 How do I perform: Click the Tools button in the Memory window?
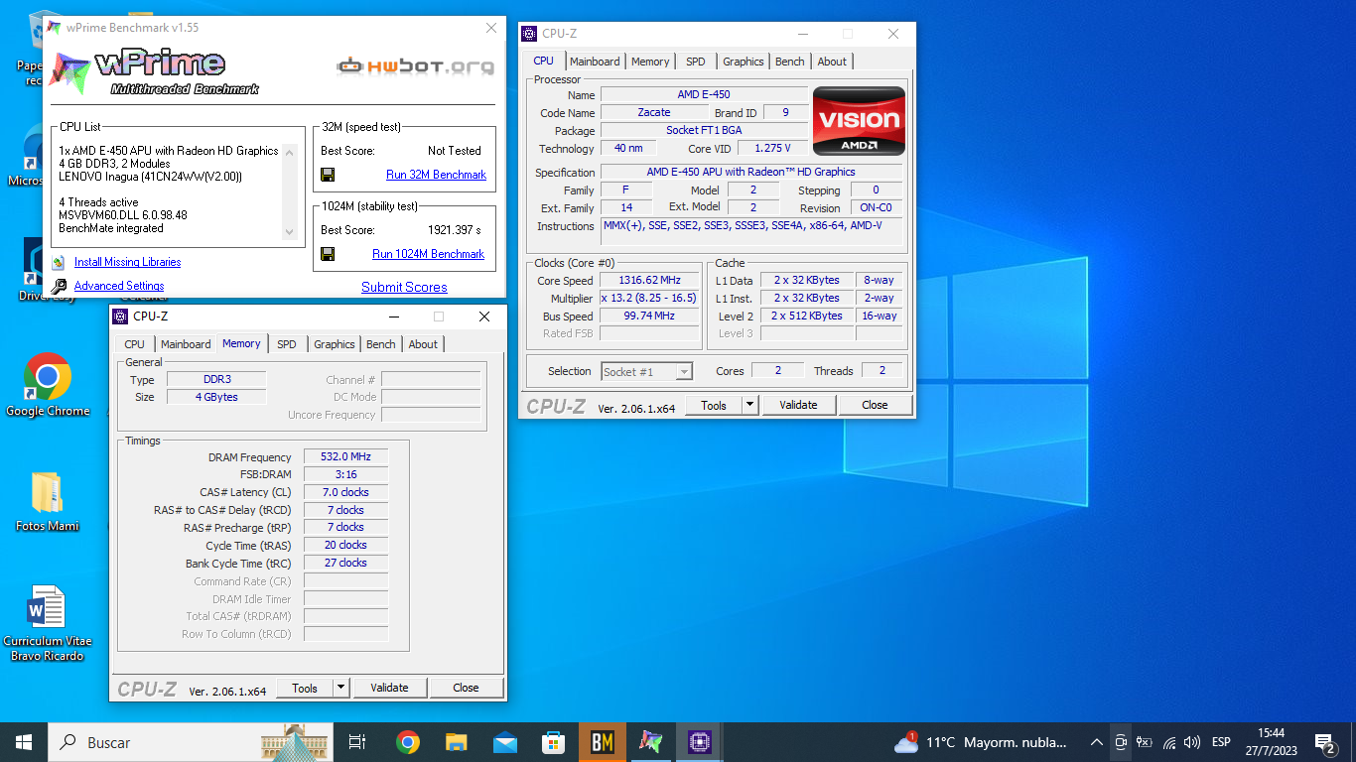point(305,688)
